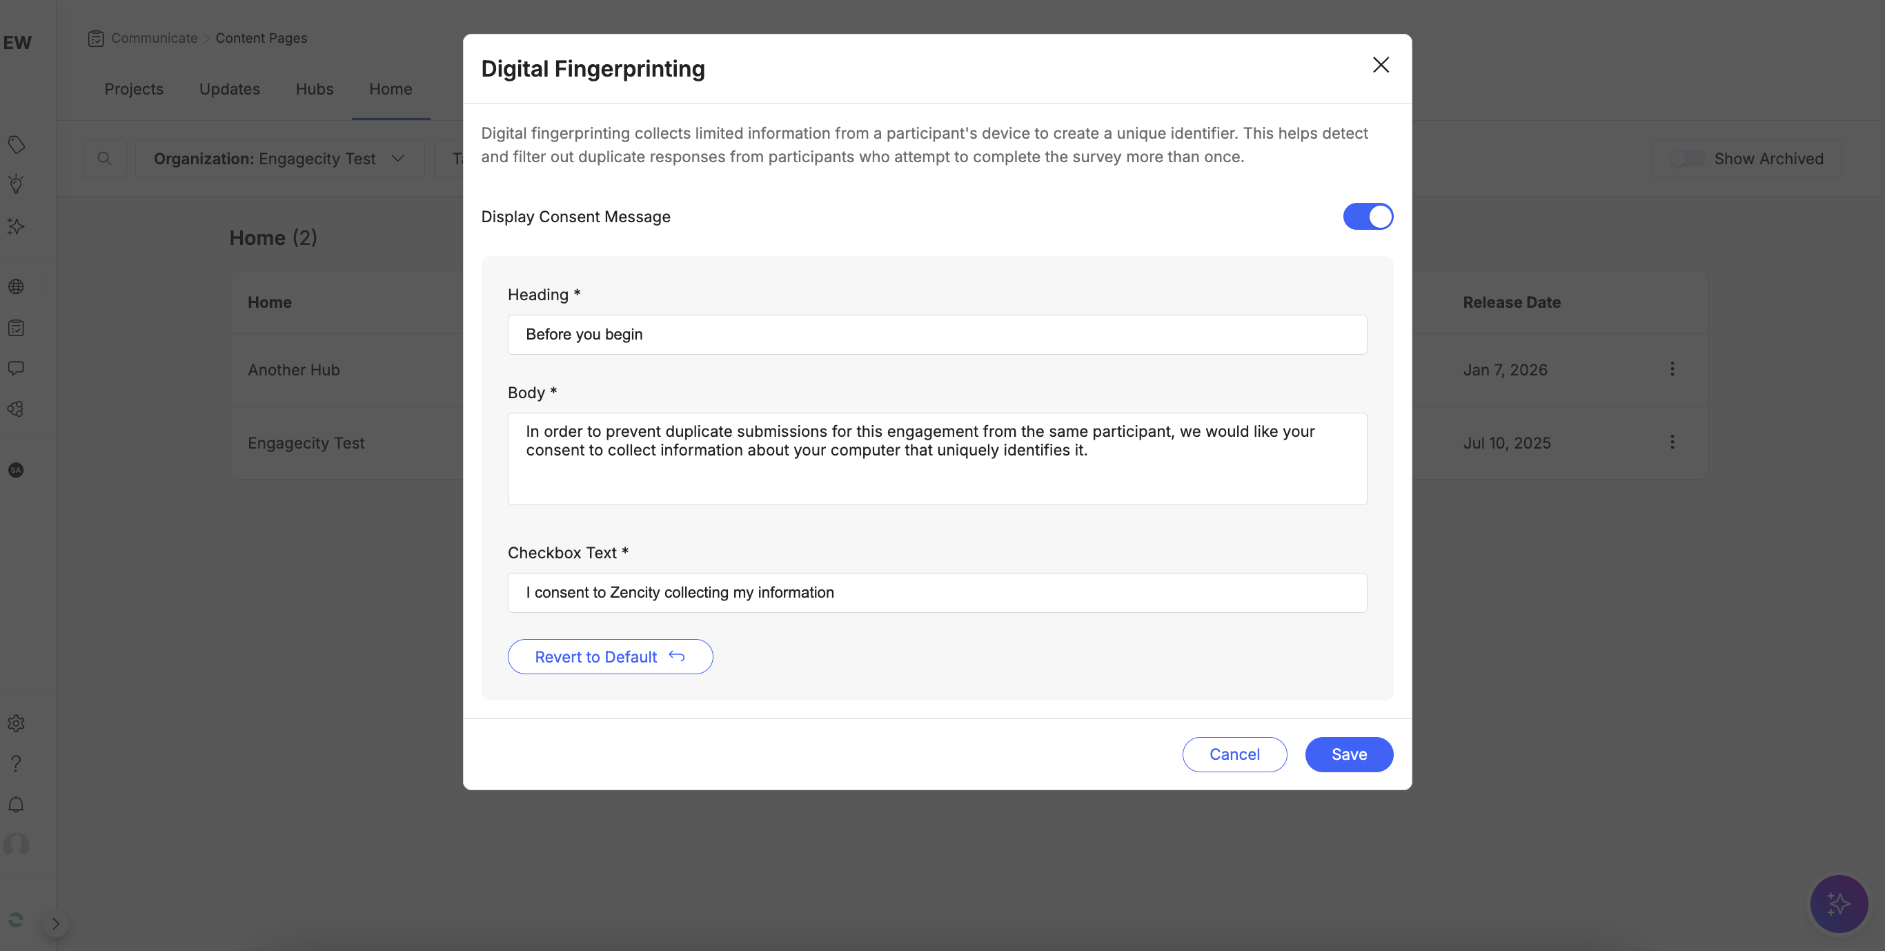The width and height of the screenshot is (1885, 951).
Task: Toggle Show Archived switch
Action: (x=1687, y=159)
